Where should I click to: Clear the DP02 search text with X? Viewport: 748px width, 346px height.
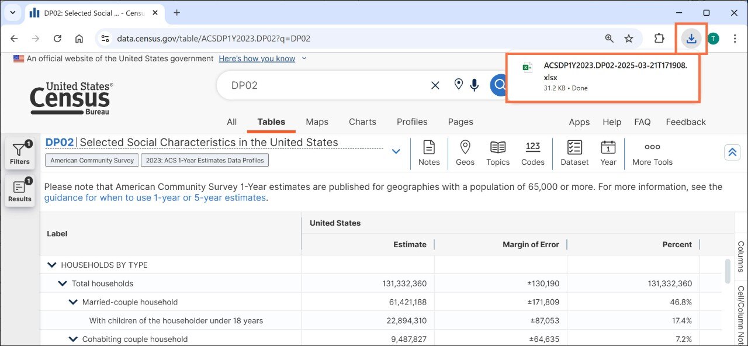click(x=435, y=85)
